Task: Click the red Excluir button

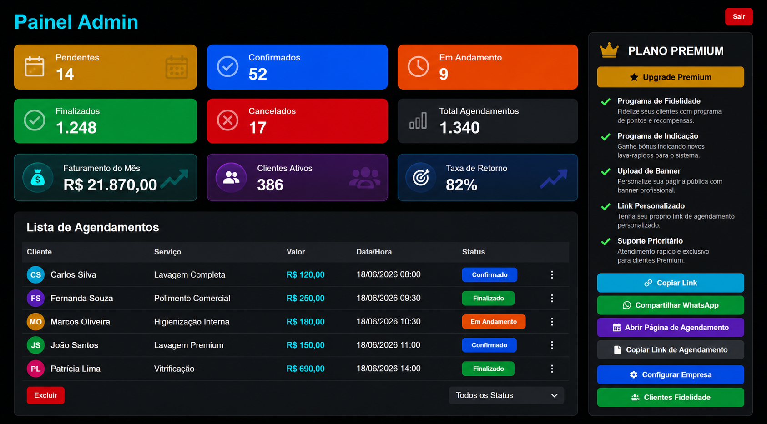Action: 45,395
